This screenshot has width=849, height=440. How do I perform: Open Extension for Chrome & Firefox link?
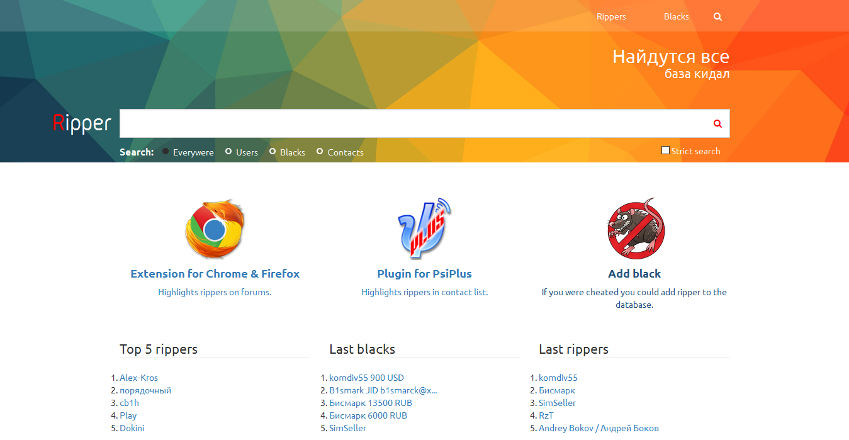point(215,274)
